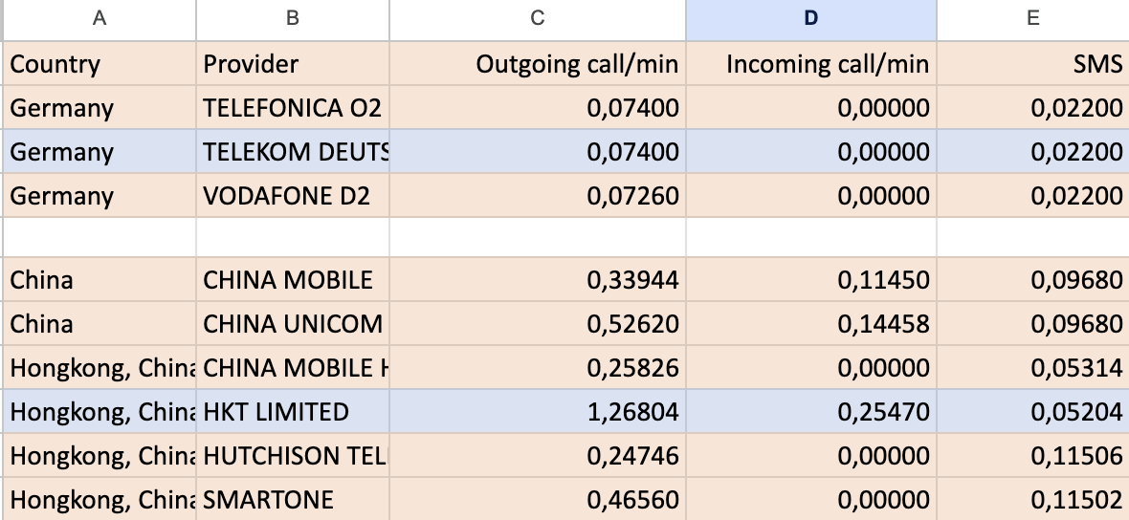The width and height of the screenshot is (1129, 520).
Task: Select the Outgoing call/min header cell
Action: click(537, 64)
